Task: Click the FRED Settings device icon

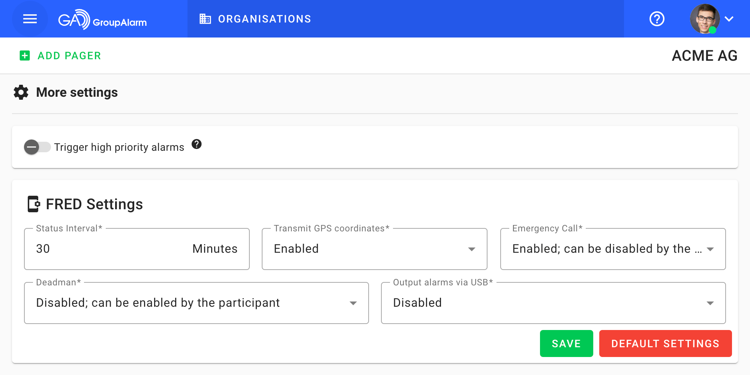Action: (34, 204)
